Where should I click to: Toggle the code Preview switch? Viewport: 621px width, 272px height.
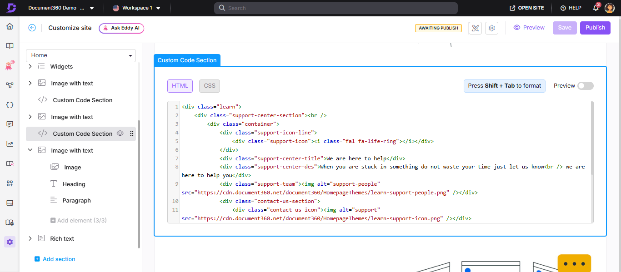(x=585, y=86)
